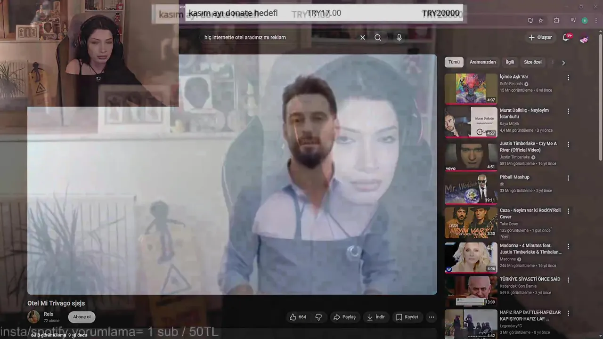The height and width of the screenshot is (339, 603).
Task: Open the green browser profile avatar
Action: click(585, 21)
